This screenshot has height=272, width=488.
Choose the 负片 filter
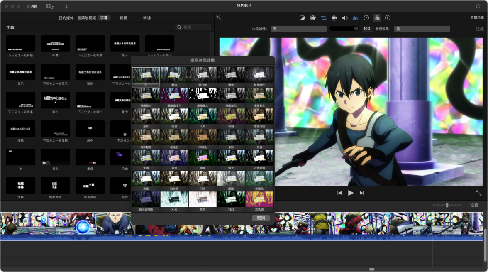[203, 201]
